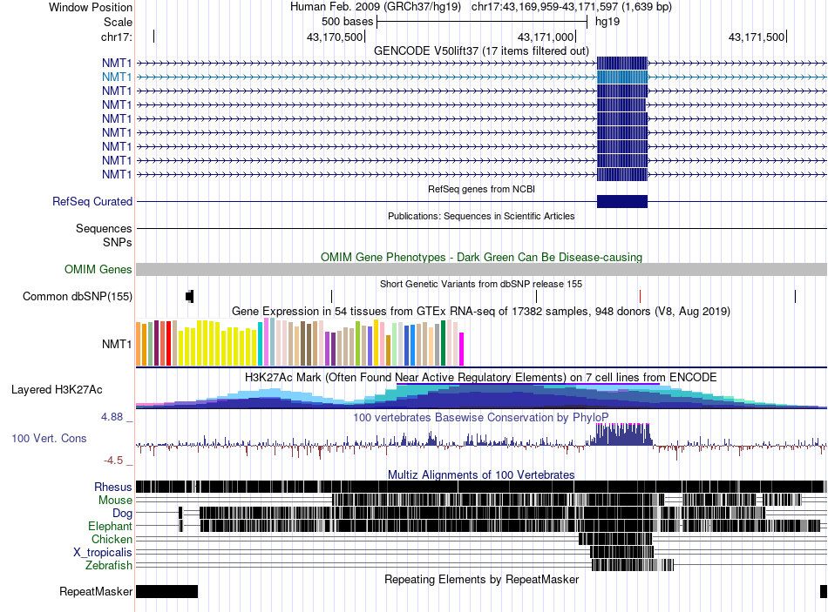828x612 pixels.
Task: Click the Rhesus species label
Action: click(x=113, y=487)
